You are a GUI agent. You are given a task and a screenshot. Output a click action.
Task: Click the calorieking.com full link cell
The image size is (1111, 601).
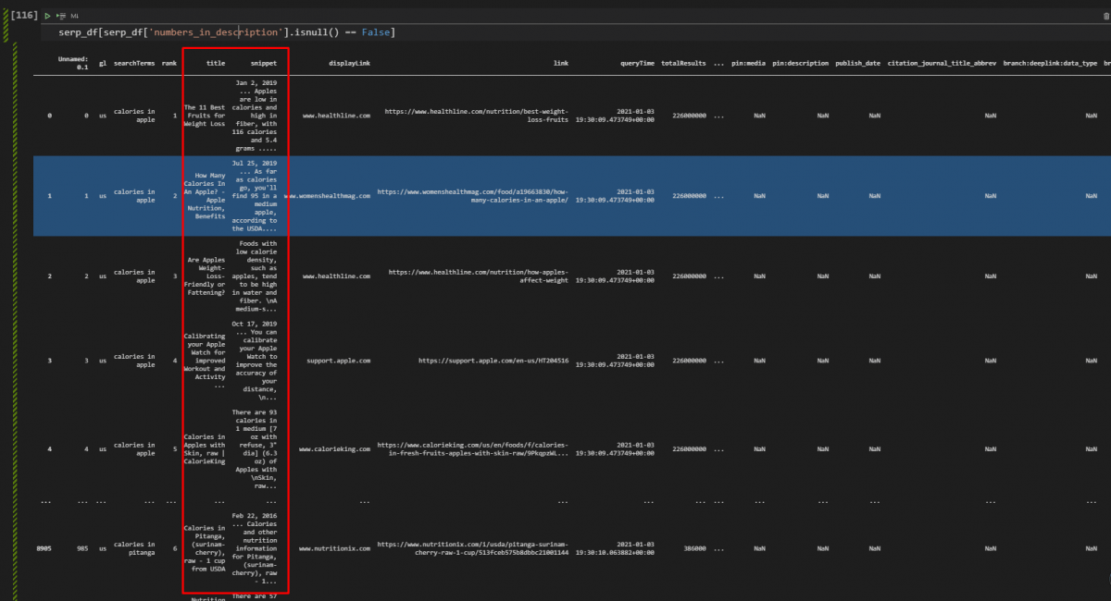tap(472, 448)
